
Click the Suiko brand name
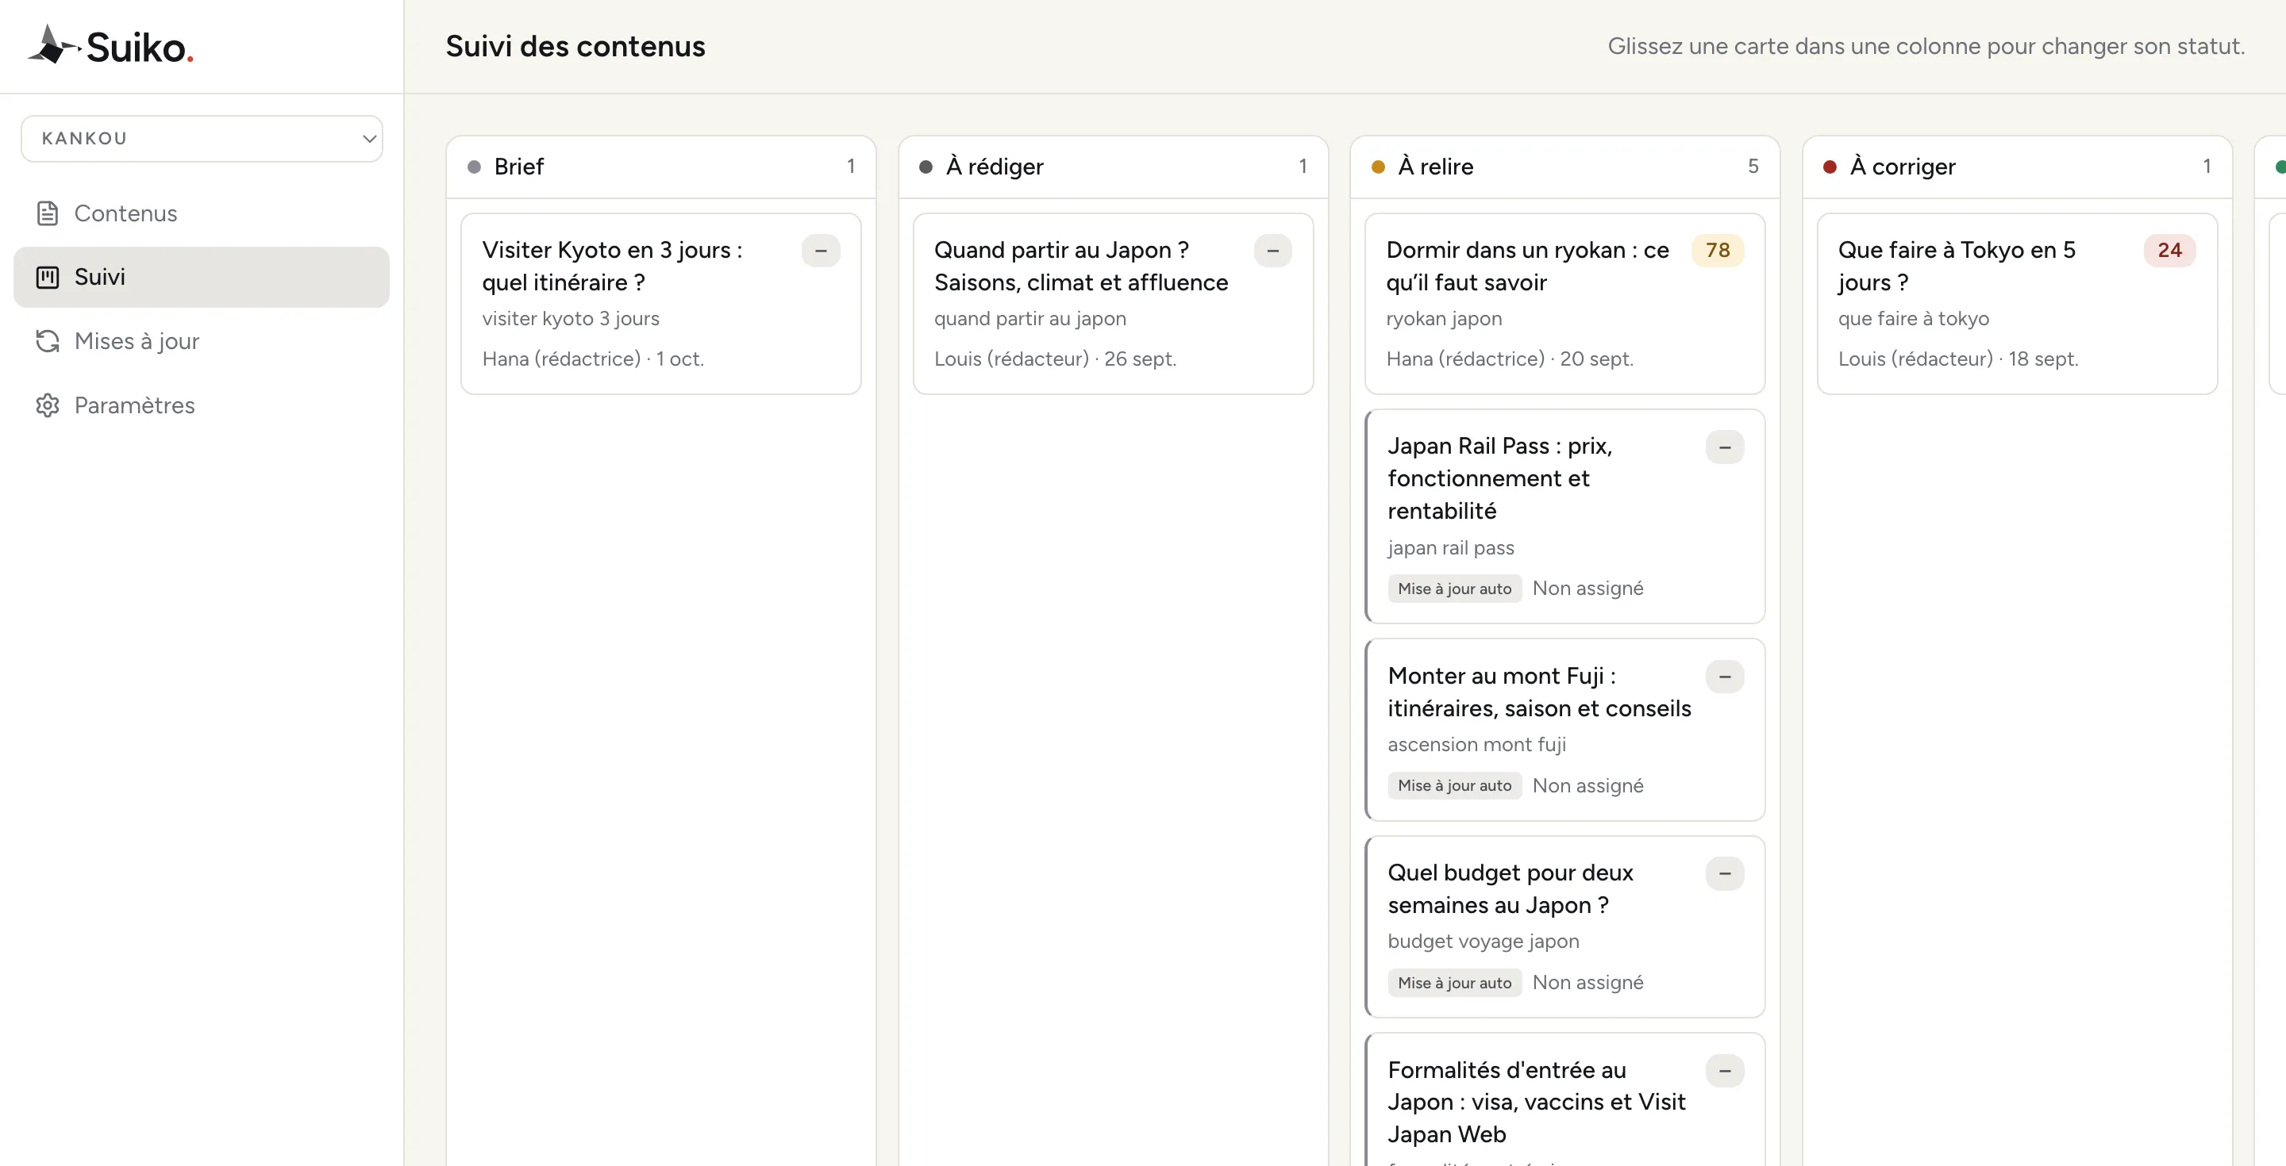tap(140, 47)
